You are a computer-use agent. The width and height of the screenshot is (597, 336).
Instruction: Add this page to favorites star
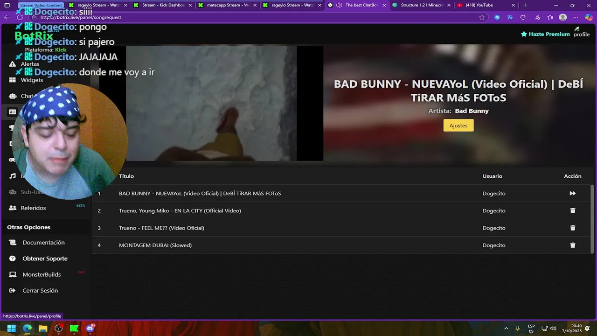coord(482,17)
